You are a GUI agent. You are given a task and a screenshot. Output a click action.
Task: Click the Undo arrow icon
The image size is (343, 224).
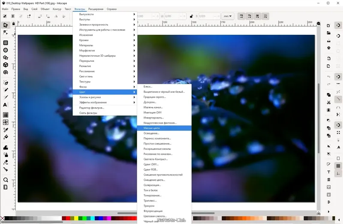pyautogui.click(x=328, y=77)
